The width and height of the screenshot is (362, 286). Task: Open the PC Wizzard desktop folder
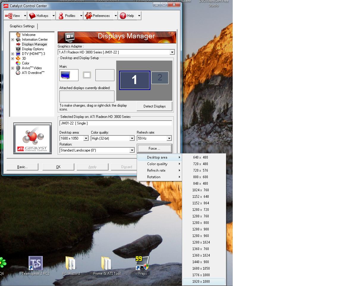coord(71,264)
